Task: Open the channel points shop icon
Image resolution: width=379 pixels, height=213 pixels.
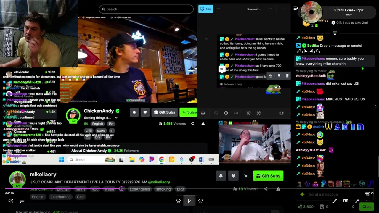Action: point(322,206)
